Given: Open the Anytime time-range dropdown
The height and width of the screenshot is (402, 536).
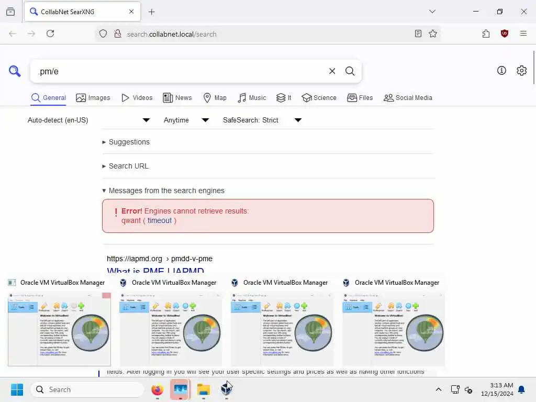Looking at the screenshot, I should (x=186, y=120).
